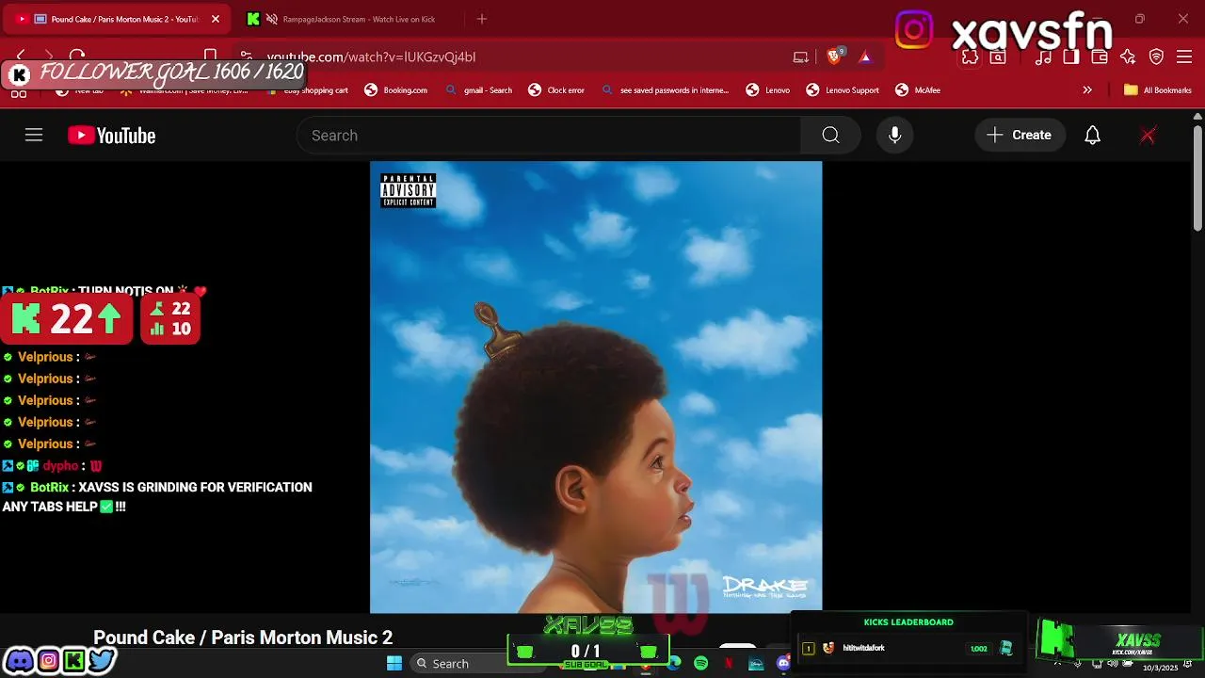Open the Lenovo bookmark
The width and height of the screenshot is (1205, 678).
(x=768, y=90)
